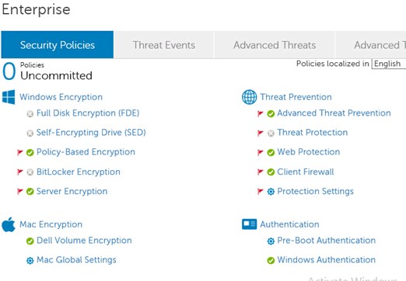Open Dell Volume Encryption policy
Screen dimensions: 406x281
(x=84, y=241)
